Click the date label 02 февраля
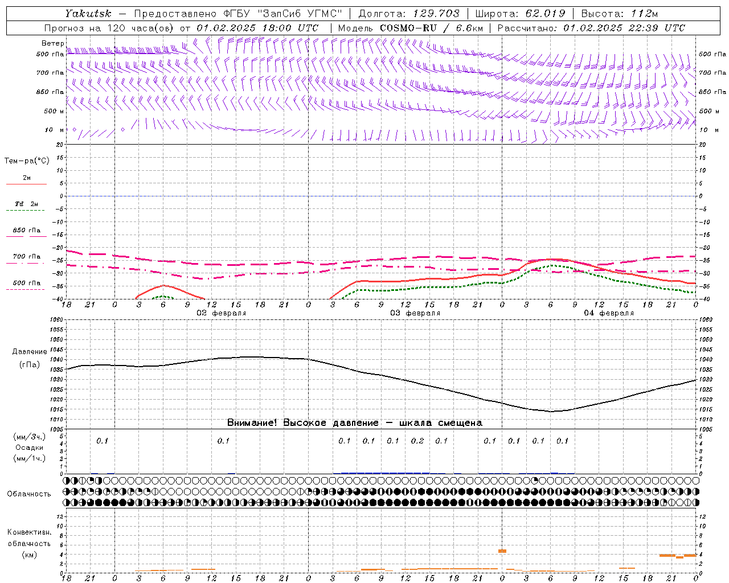729x583 pixels. 222,313
